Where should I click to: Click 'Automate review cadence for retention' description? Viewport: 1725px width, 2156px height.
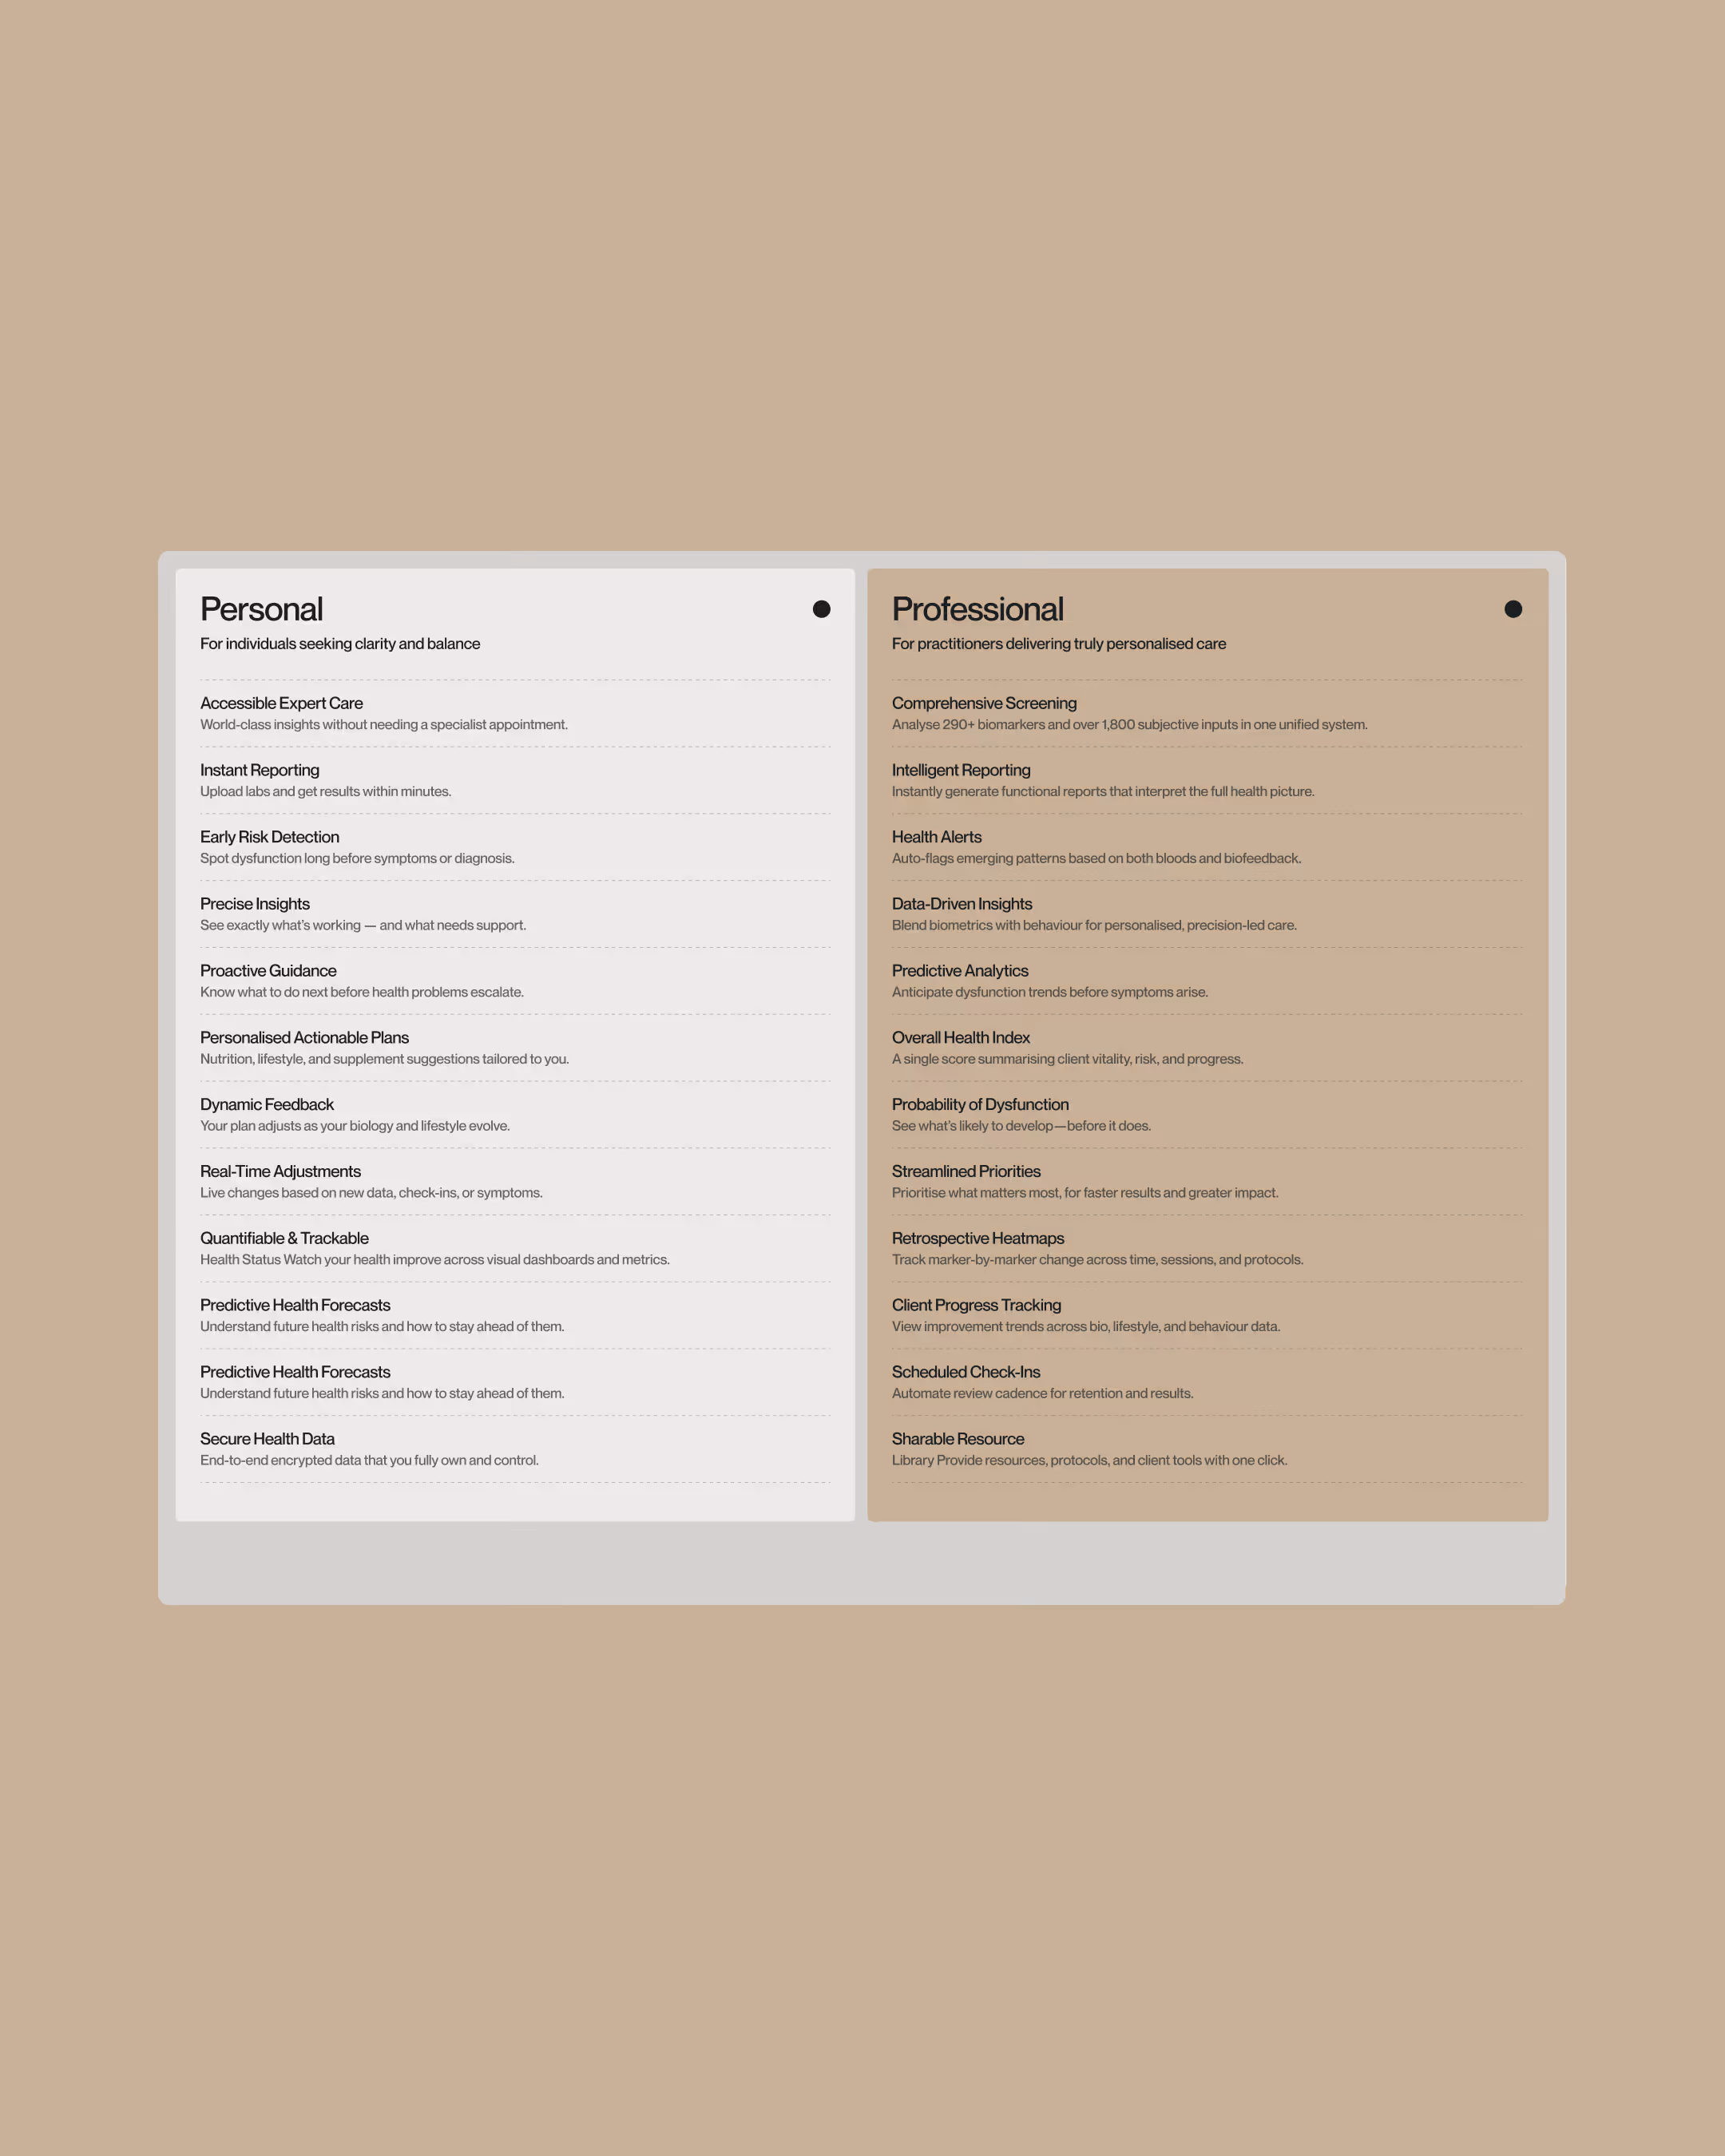(x=1043, y=1394)
